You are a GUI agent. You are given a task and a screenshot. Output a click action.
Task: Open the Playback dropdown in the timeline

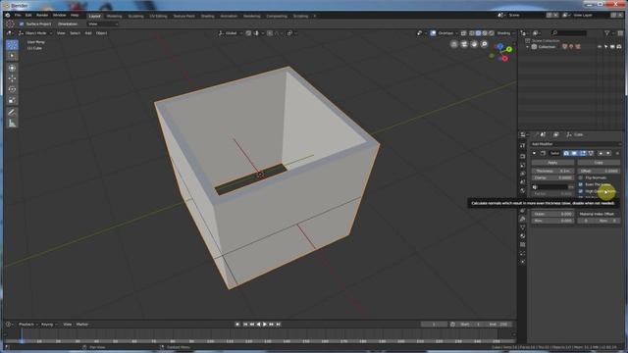pos(28,325)
